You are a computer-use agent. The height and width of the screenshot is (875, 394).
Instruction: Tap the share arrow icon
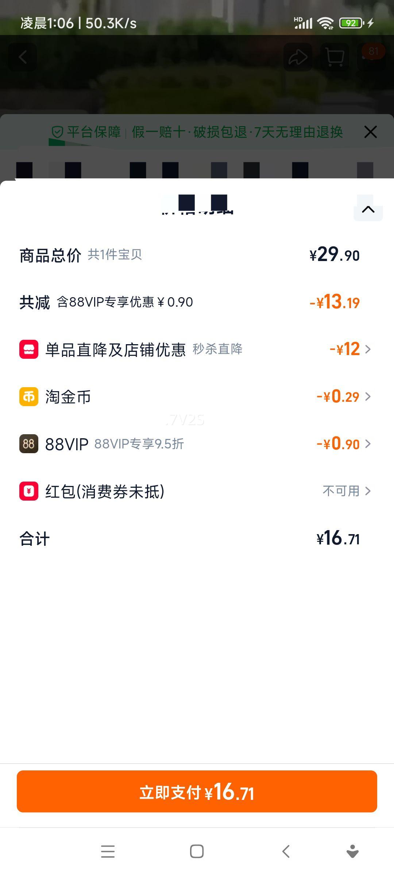click(x=298, y=57)
